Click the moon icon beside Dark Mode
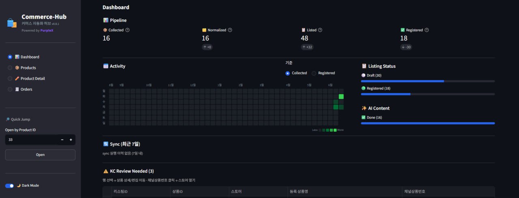This screenshot has height=198, width=519. [x=19, y=185]
